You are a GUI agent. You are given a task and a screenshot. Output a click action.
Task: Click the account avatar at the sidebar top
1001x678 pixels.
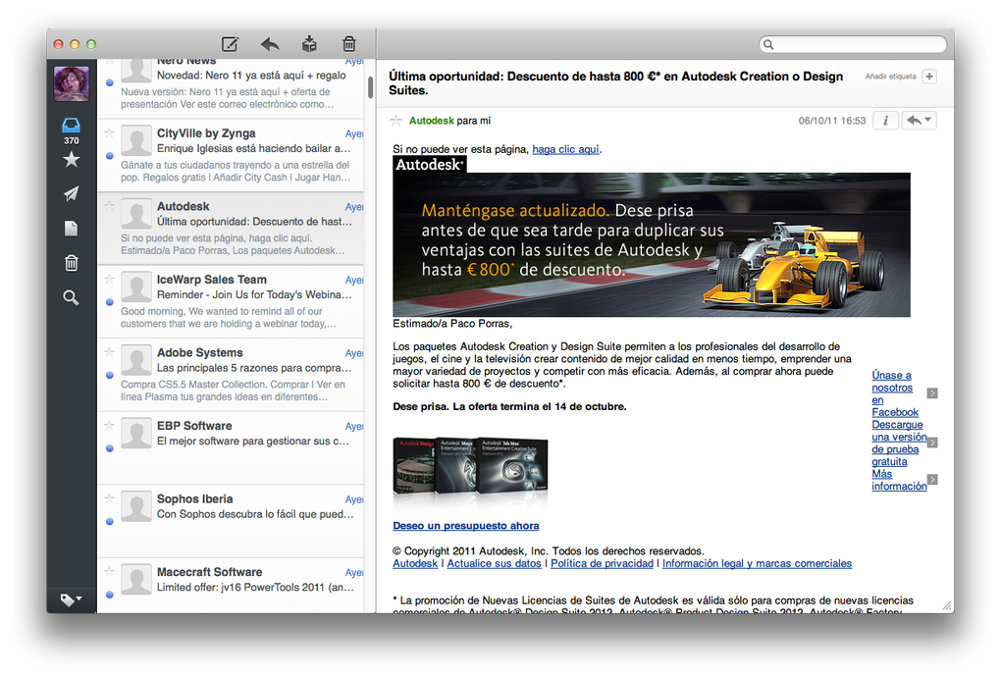[70, 82]
